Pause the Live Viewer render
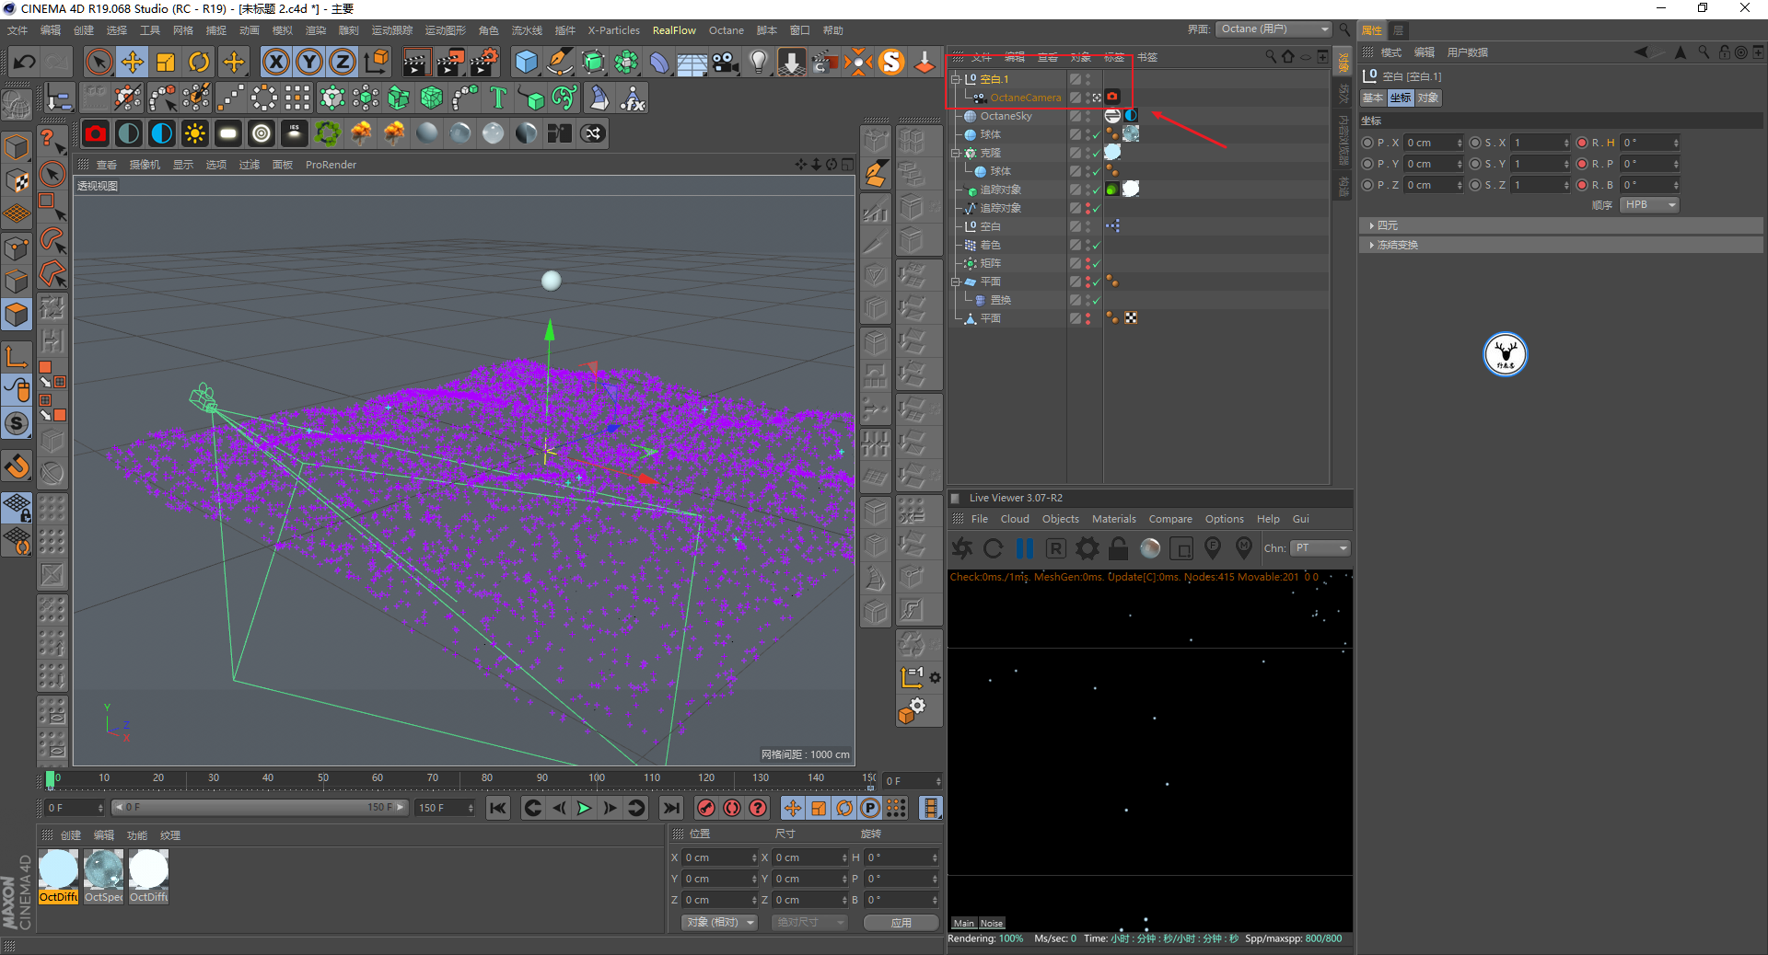1768x955 pixels. (x=1025, y=548)
